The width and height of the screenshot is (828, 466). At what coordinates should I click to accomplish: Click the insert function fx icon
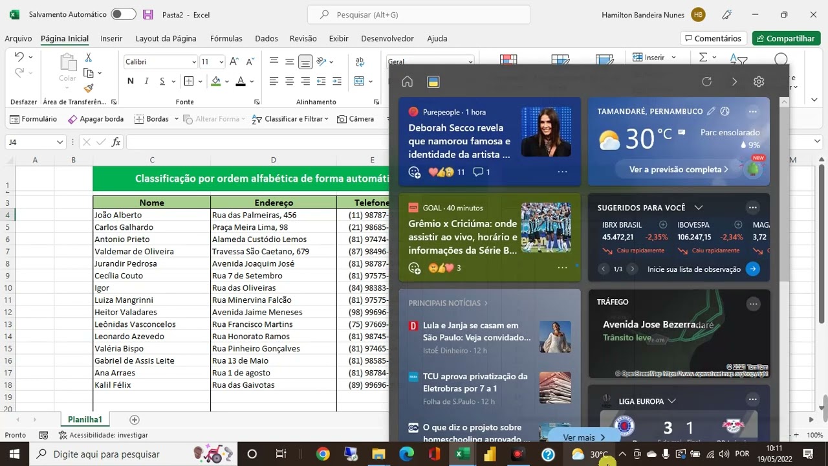[116, 142]
